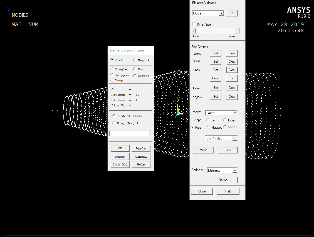314x237 pixels.
Task: Click the slider right arrow toward Coarse
Action: point(237,31)
